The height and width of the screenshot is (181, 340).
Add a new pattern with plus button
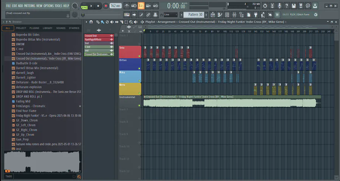click(206, 15)
